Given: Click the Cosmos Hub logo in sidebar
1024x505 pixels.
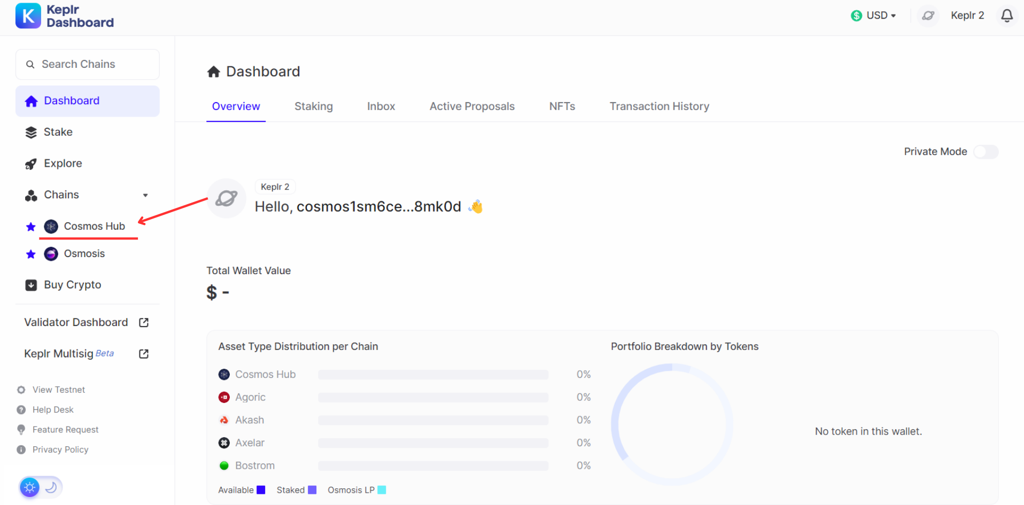Looking at the screenshot, I should (x=51, y=227).
